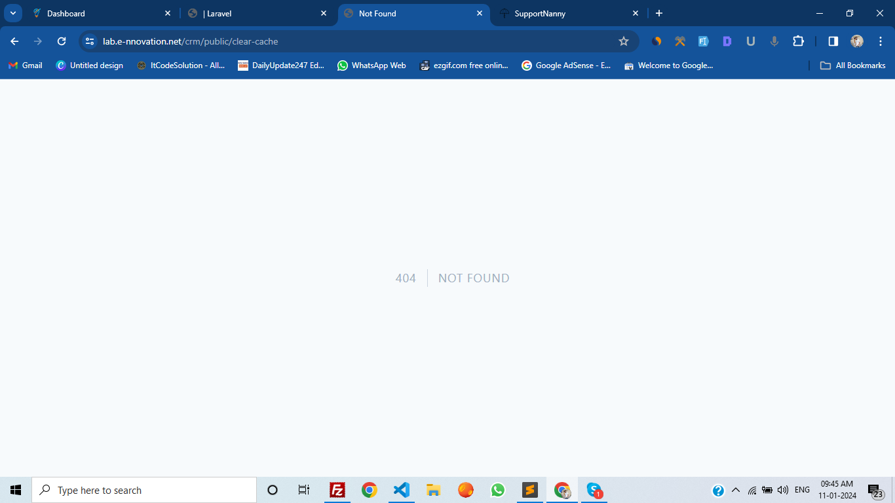Screen dimensions: 895x503
Task: Open the notification center
Action: click(875, 490)
